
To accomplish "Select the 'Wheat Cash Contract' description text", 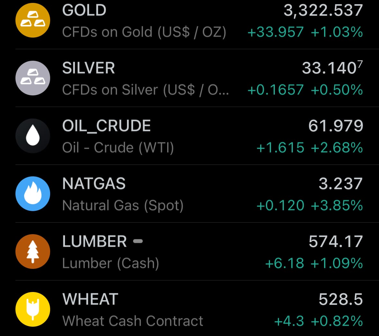I will 133,321.
